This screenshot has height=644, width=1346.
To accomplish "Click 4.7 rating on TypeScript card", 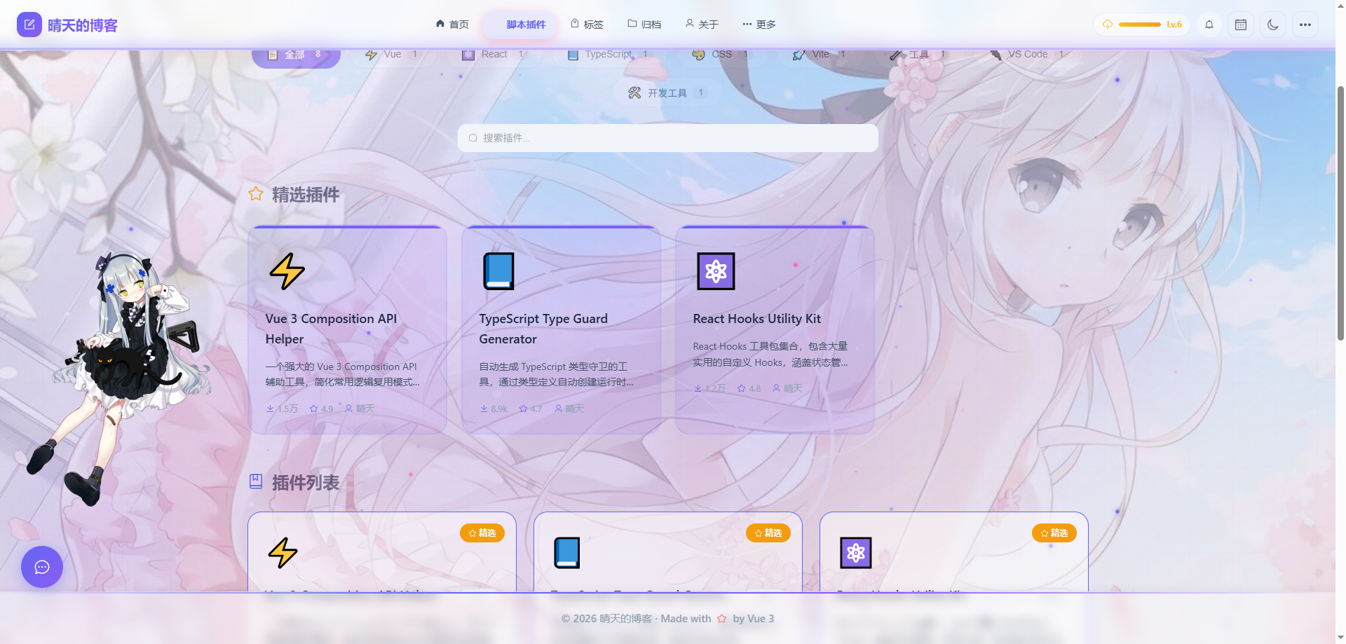I will click(x=531, y=409).
